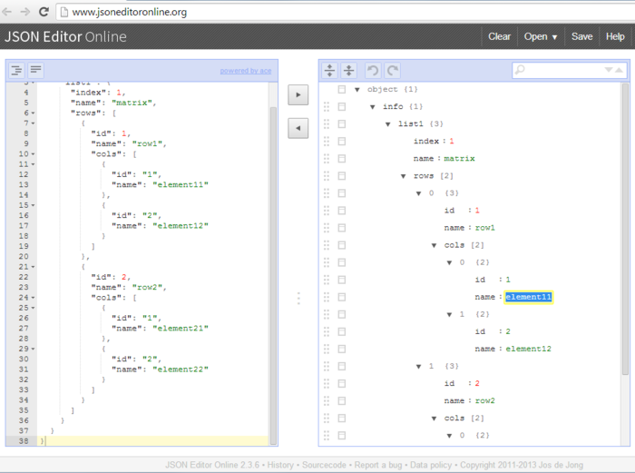
Task: Redo the last action in tree editor
Action: [x=392, y=70]
